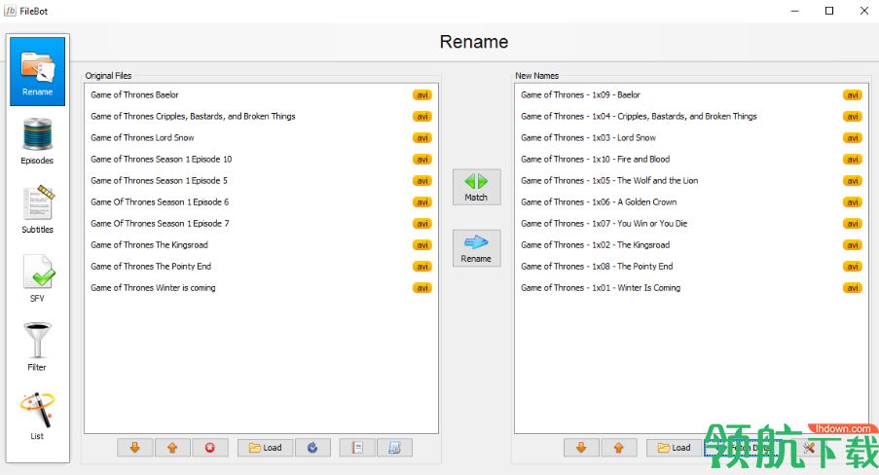The height and width of the screenshot is (475, 879).
Task: Remove selected original file with red X
Action: click(209, 448)
